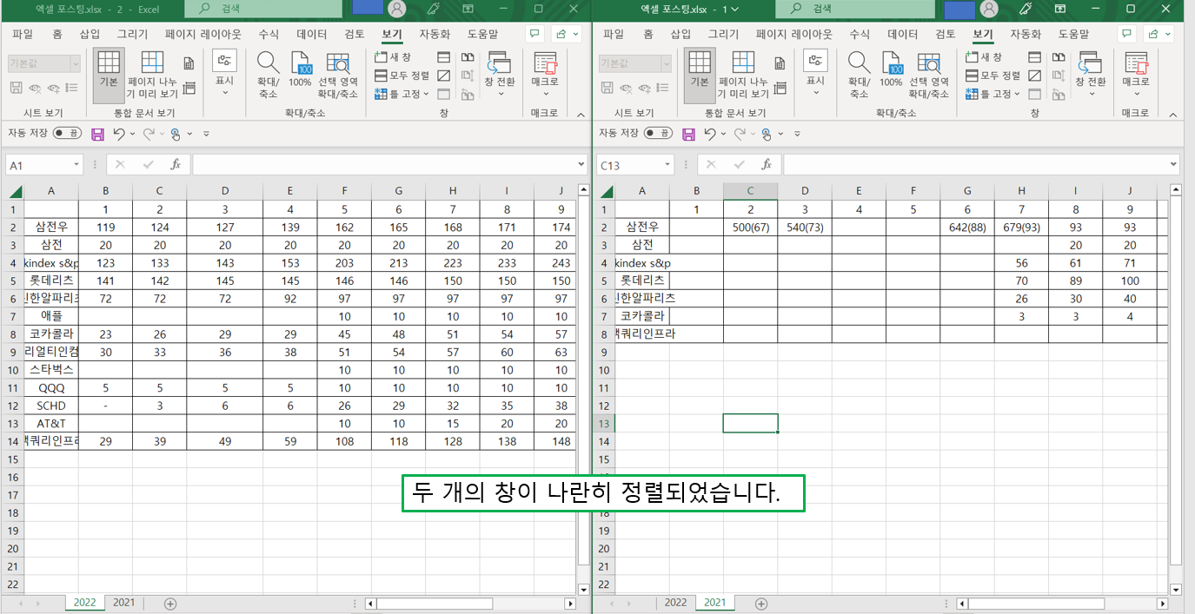Expand Name Box dropdown showing A1
The image size is (1195, 614).
click(x=76, y=165)
